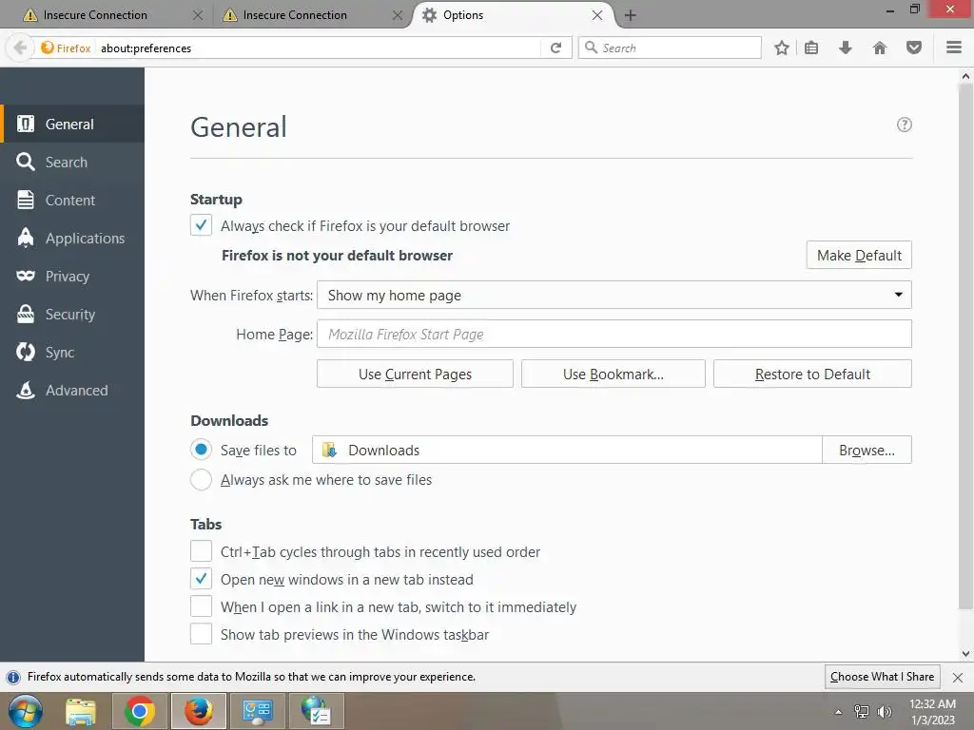Image resolution: width=974 pixels, height=730 pixels.
Task: Enable Show tab previews in Windows taskbar
Action: click(x=201, y=634)
